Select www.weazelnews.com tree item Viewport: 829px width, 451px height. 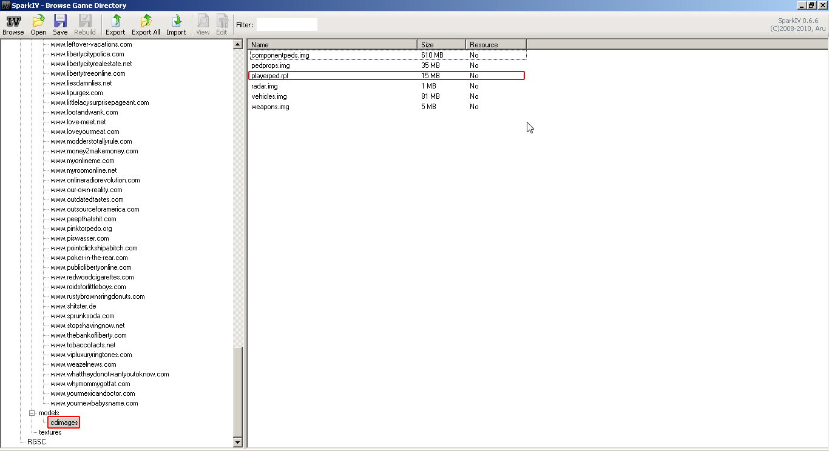83,364
